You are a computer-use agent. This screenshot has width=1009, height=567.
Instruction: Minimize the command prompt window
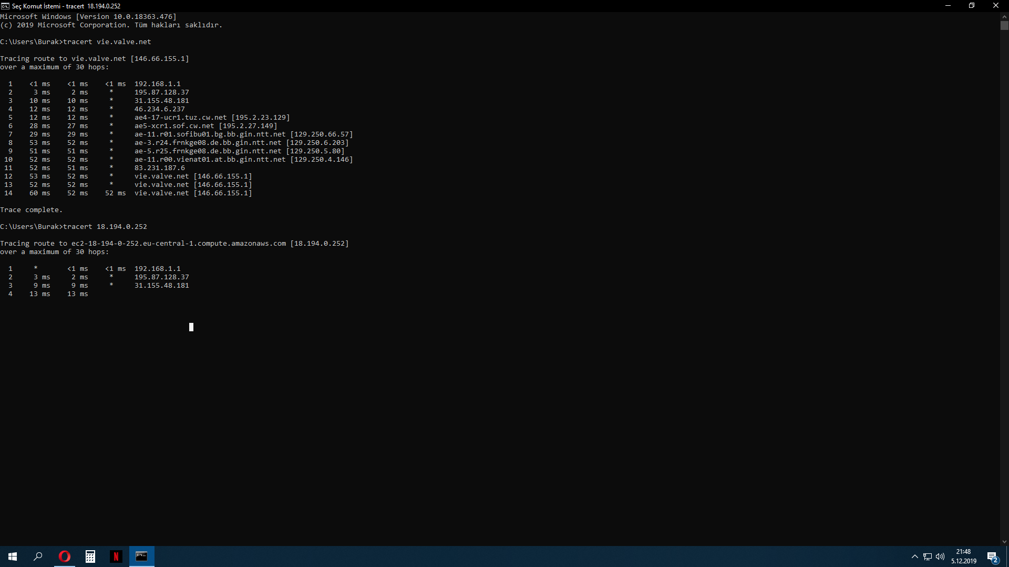(x=948, y=6)
